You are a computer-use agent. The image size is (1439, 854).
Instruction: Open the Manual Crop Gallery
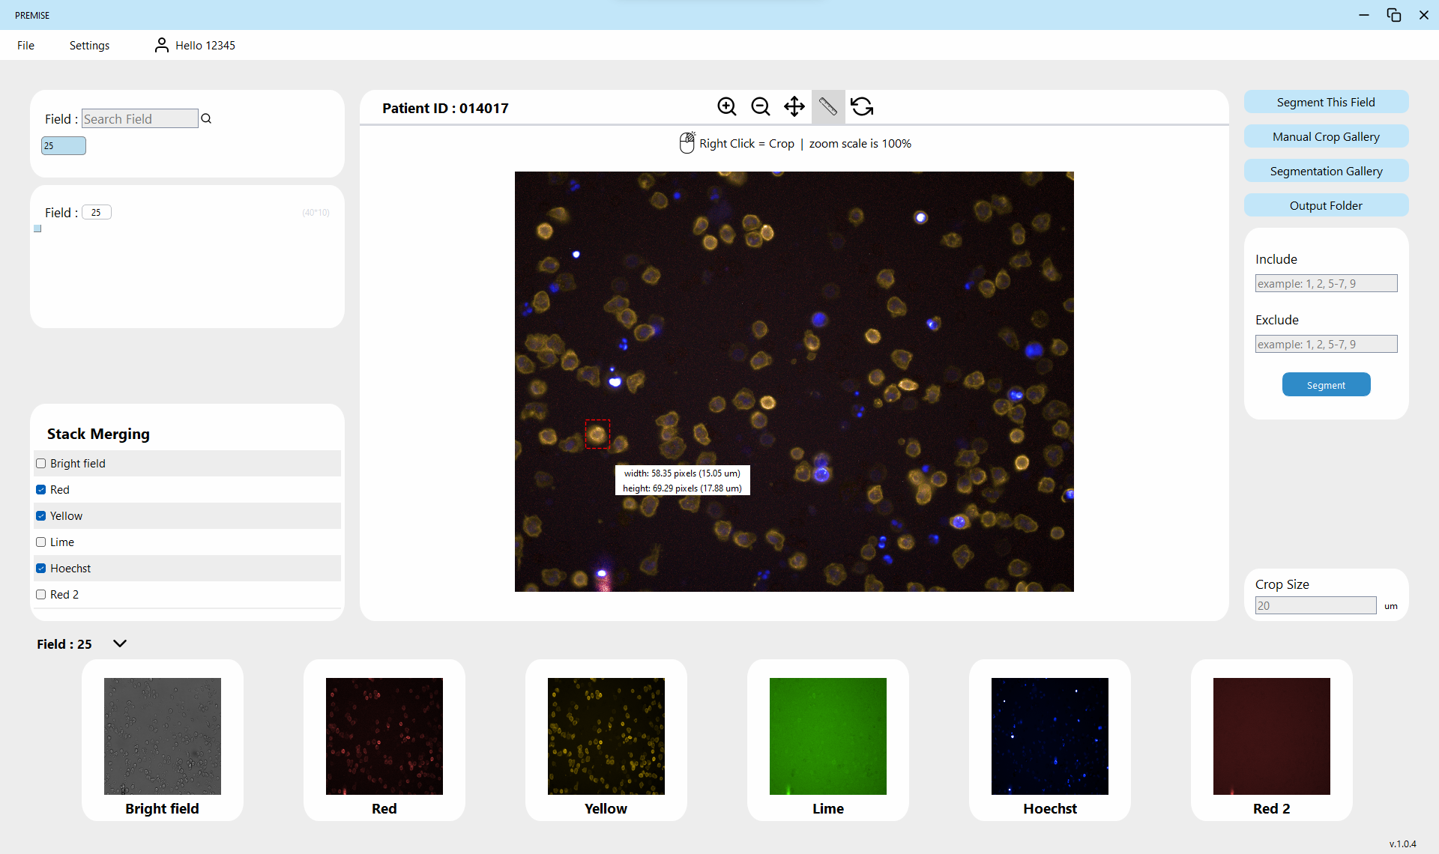(1325, 136)
